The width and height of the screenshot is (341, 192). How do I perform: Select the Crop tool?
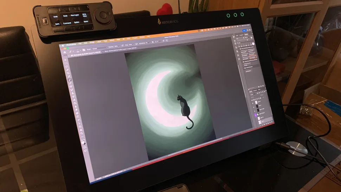[x=69, y=76]
